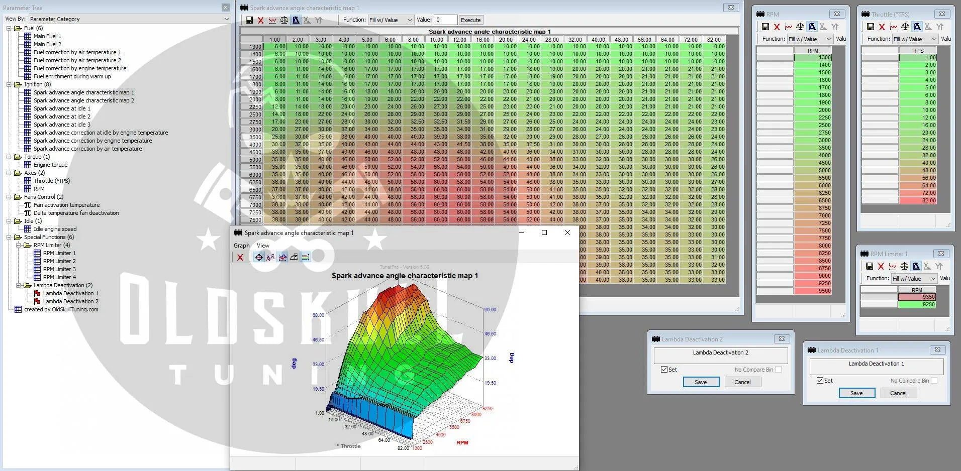Open Function dropdown in Spark advance map window
The image size is (961, 471).
(391, 20)
